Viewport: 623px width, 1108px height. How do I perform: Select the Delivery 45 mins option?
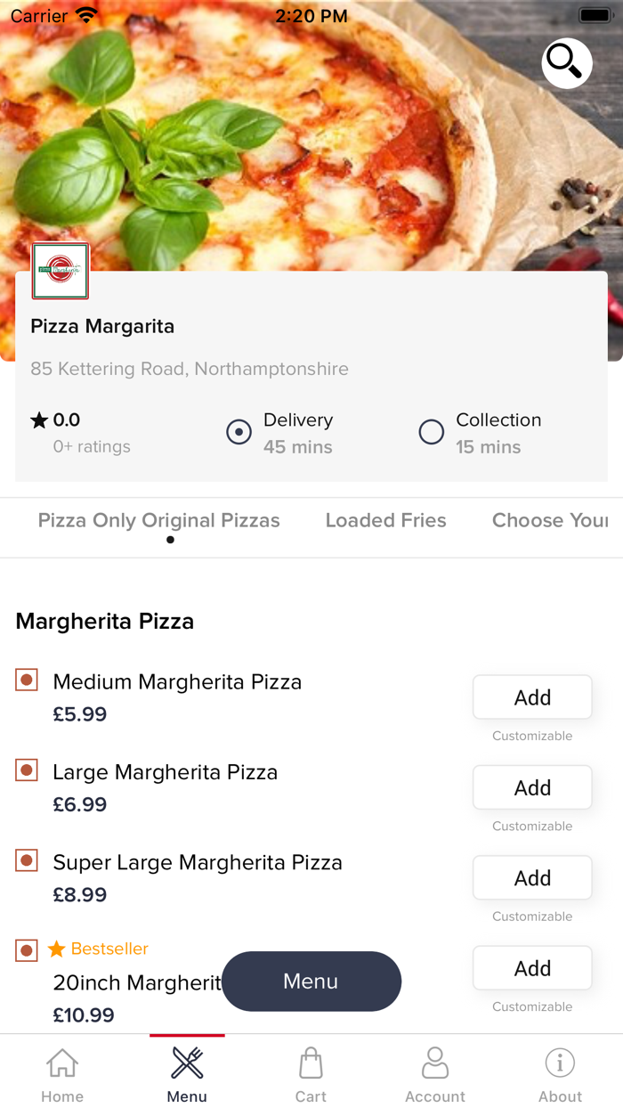[239, 432]
